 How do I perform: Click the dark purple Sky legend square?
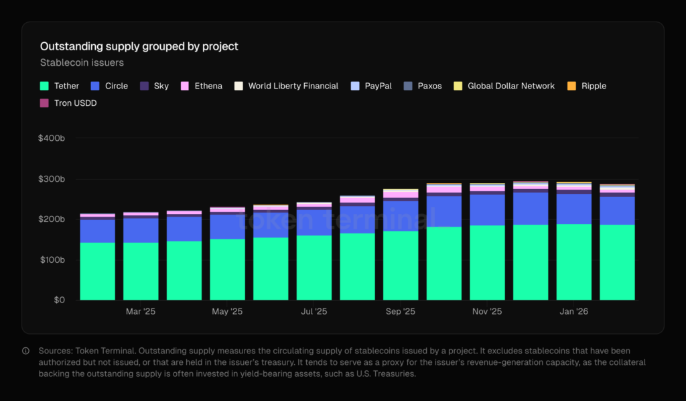point(144,86)
